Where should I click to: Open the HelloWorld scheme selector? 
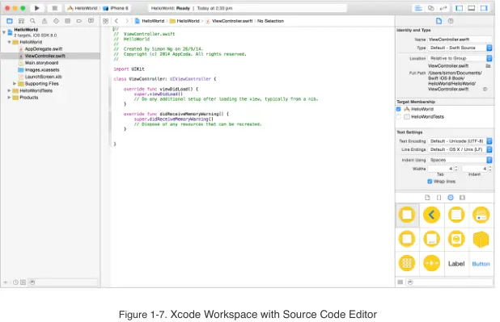83,8
